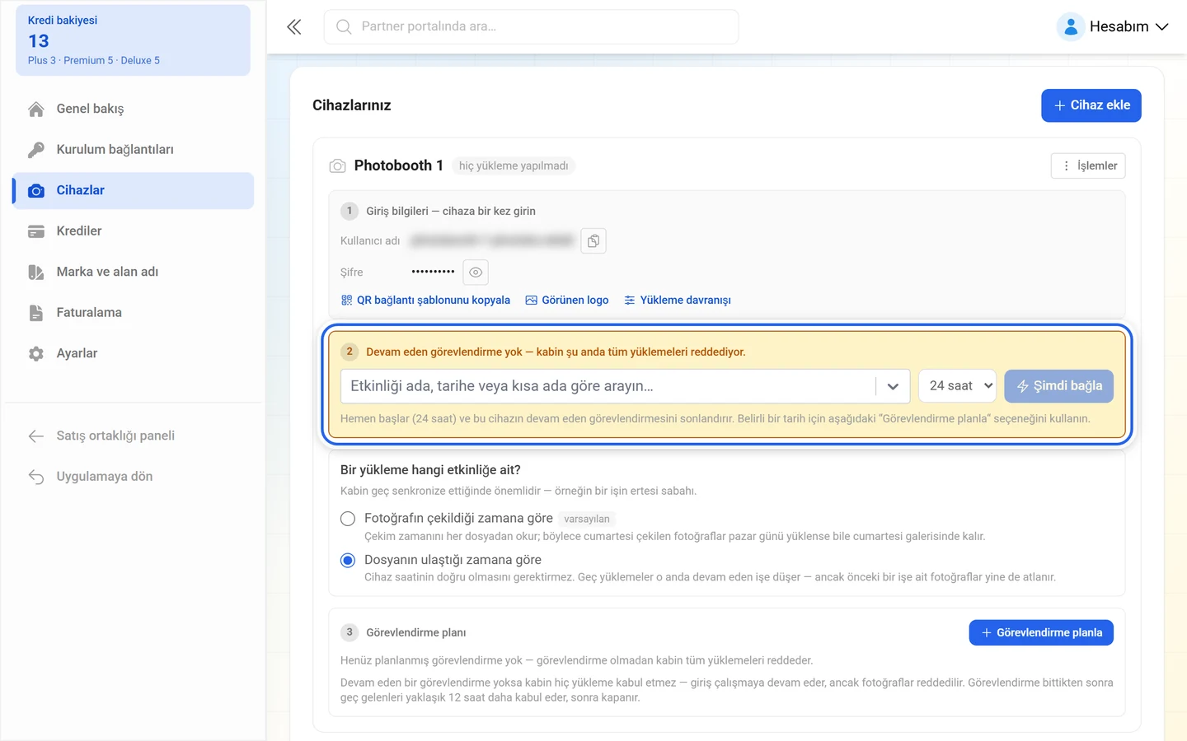
Task: Click into the Partner portalında ara search field
Action: pos(531,27)
